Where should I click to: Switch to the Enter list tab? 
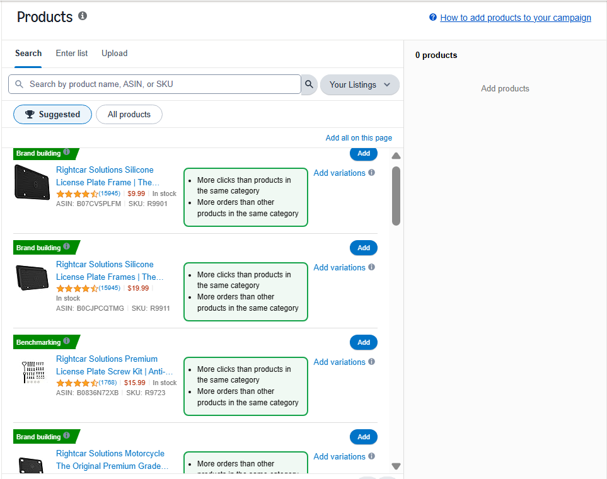click(x=72, y=54)
